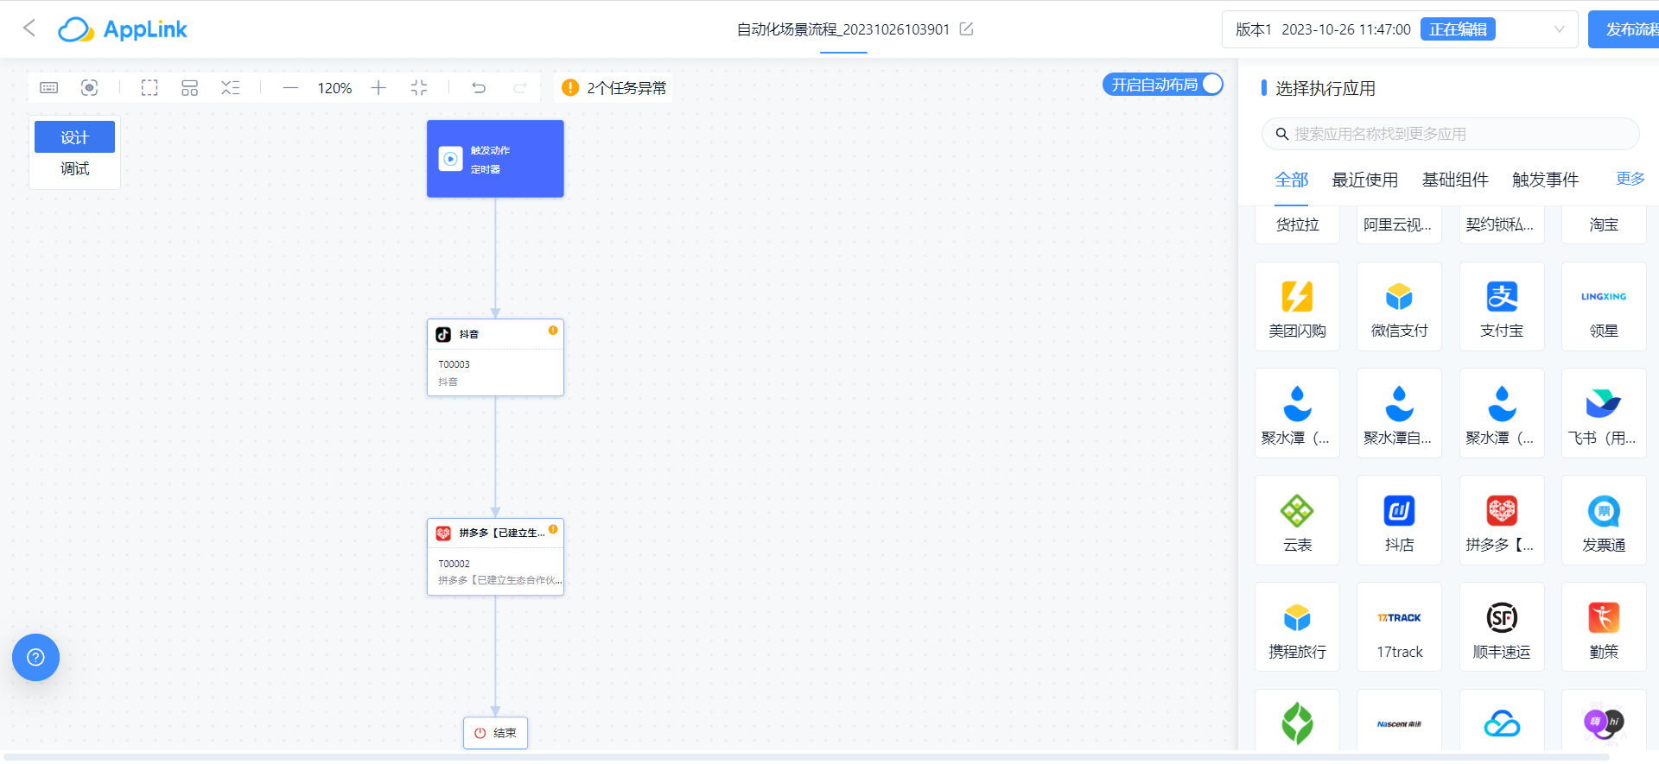Go back with the left arrow icon

click(29, 28)
